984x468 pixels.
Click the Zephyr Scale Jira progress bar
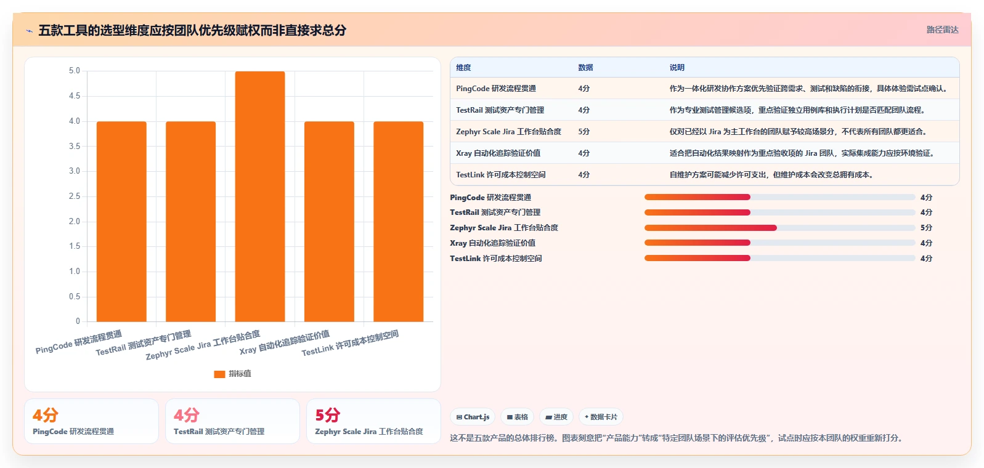pos(779,228)
